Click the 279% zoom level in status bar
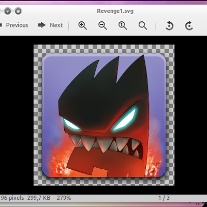The image size is (207, 207). point(64,198)
